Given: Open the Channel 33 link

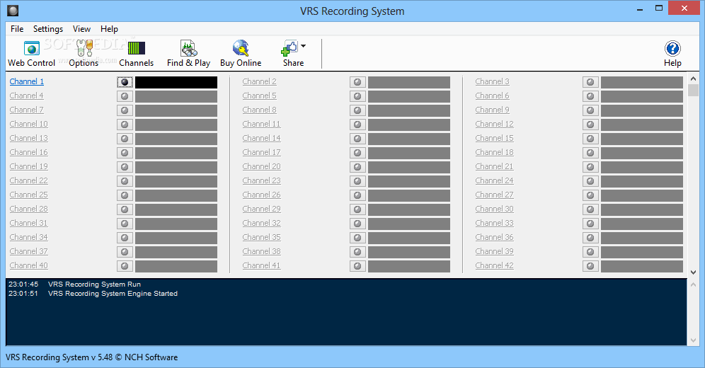Looking at the screenshot, I should click(495, 223).
